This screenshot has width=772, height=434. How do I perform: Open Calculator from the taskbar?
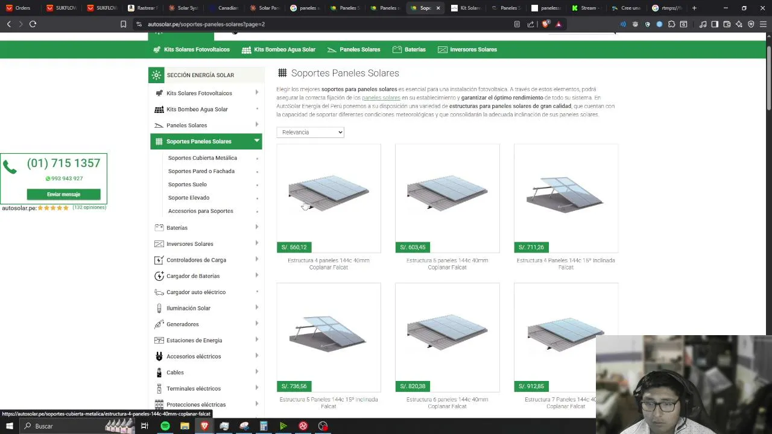(264, 426)
